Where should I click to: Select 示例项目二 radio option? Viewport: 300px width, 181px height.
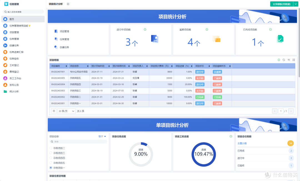(x=51, y=148)
